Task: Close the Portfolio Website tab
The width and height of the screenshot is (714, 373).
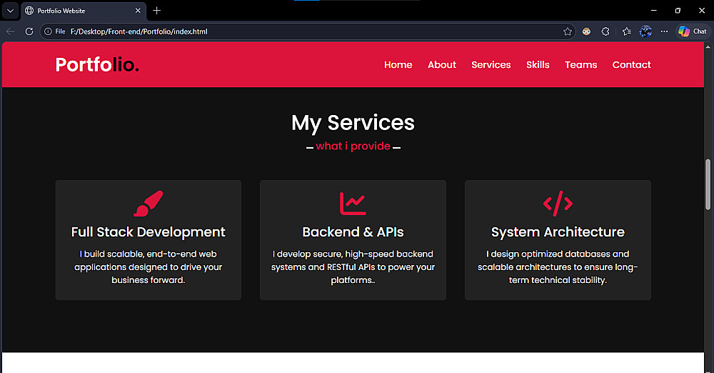Action: (x=138, y=11)
